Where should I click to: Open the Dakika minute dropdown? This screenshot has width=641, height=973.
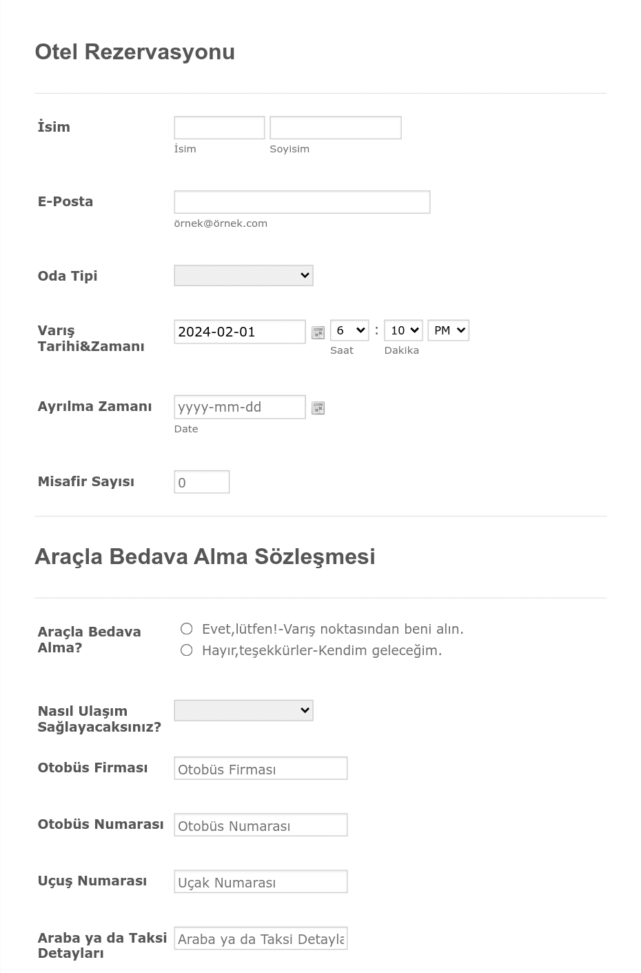coord(403,330)
